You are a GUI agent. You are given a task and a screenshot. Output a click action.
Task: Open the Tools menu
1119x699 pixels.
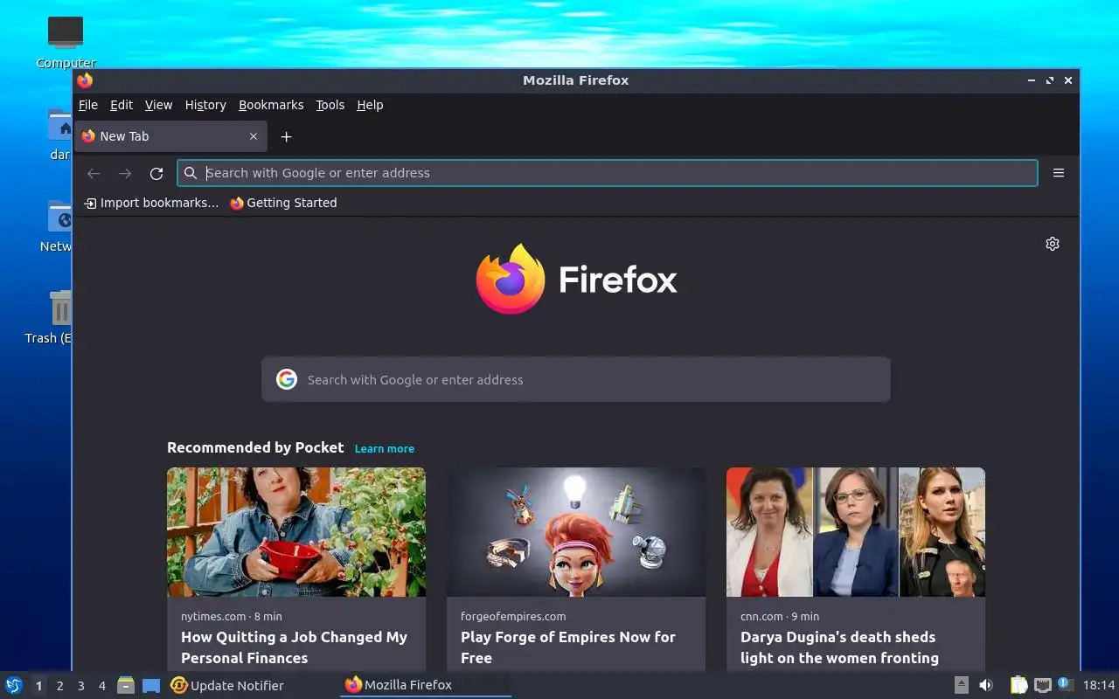(x=330, y=105)
